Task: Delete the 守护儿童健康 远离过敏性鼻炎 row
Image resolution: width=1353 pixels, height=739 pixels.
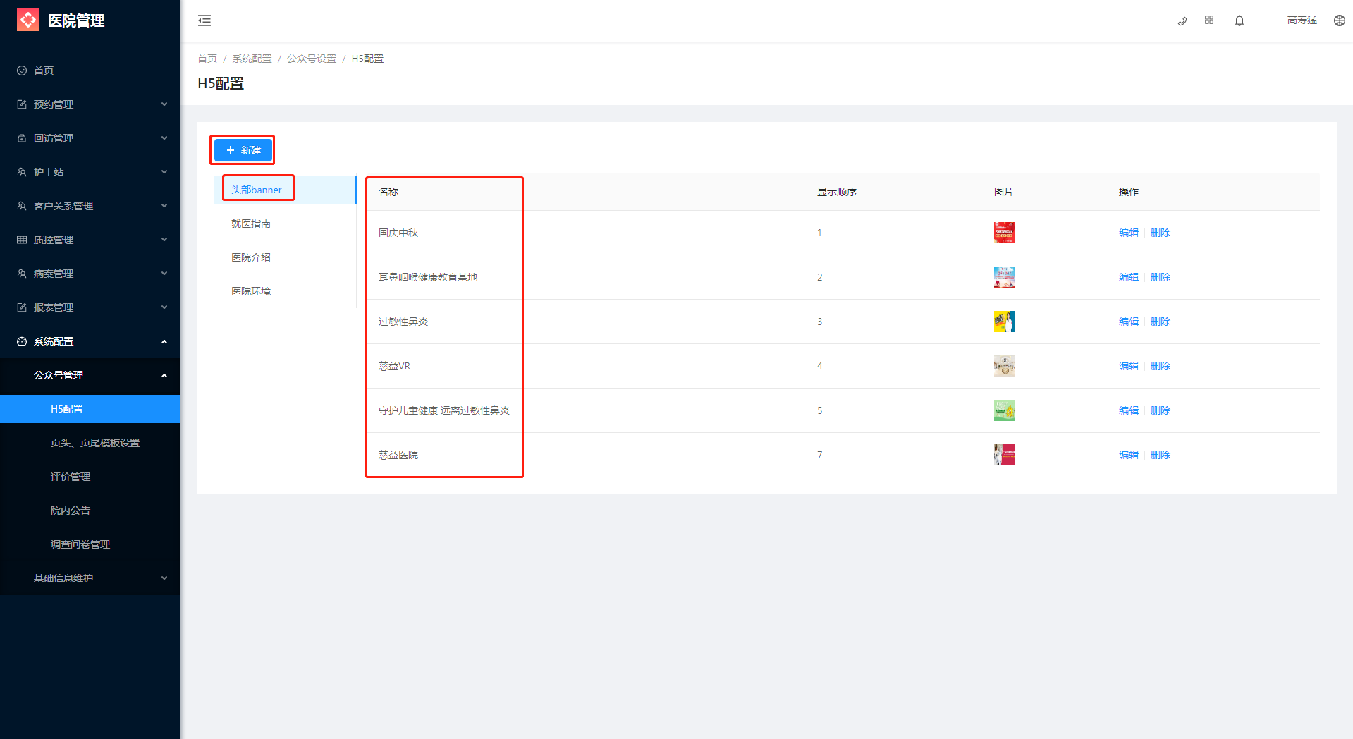Action: click(1160, 410)
